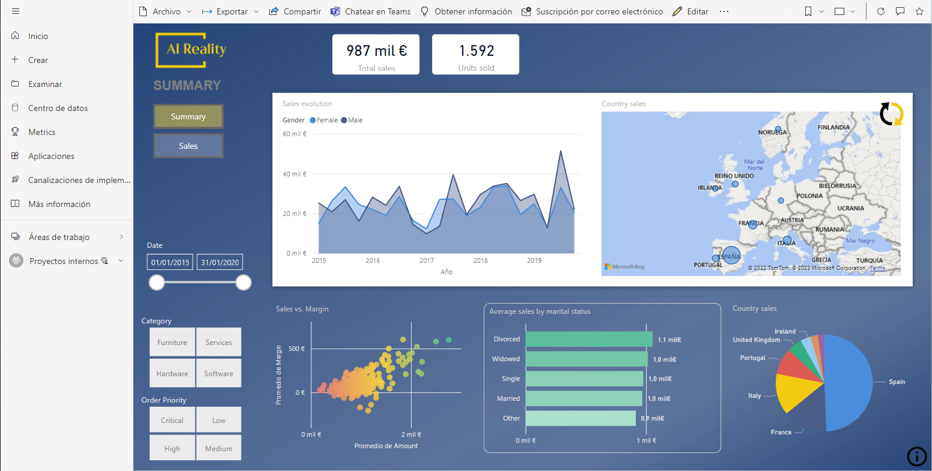This screenshot has width=932, height=471.
Task: Switch to the Sales report page
Action: click(x=188, y=146)
